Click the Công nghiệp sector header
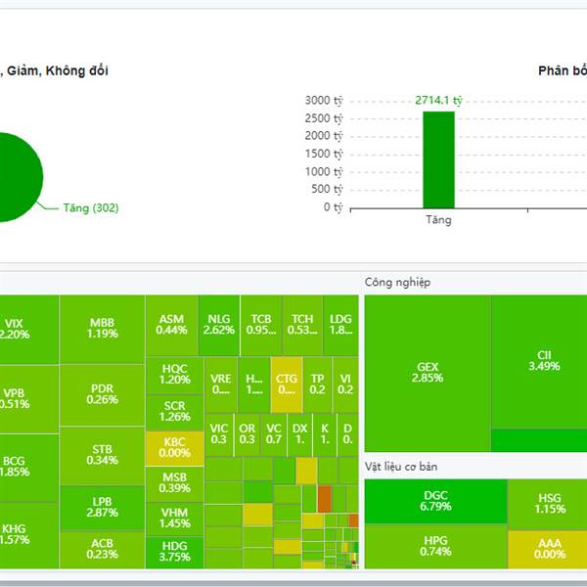The image size is (587, 587). pyautogui.click(x=397, y=283)
